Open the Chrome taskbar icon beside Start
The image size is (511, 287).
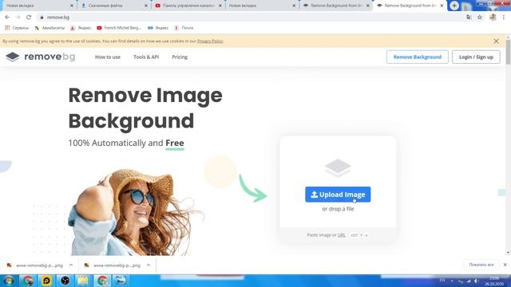(x=28, y=281)
